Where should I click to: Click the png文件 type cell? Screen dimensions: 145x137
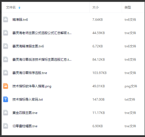tap(131, 86)
